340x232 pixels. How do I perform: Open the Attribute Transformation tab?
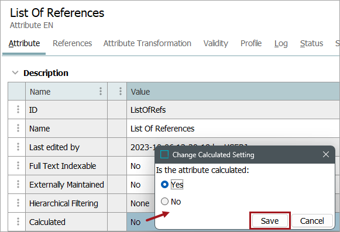point(147,43)
